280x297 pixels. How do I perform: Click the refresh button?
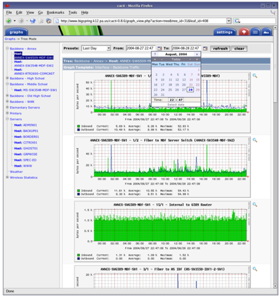(x=220, y=48)
